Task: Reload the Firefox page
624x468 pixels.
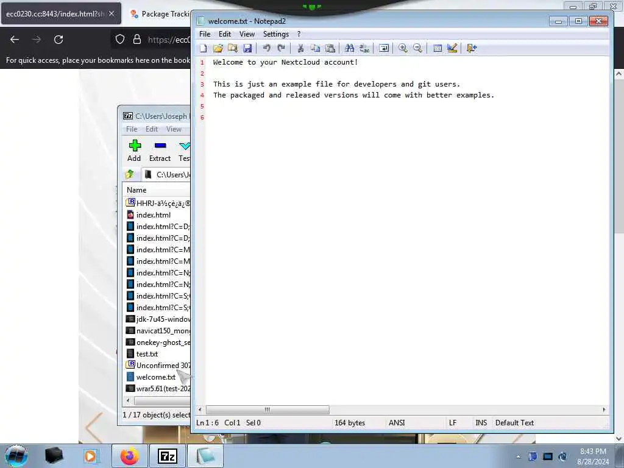Action: click(58, 40)
